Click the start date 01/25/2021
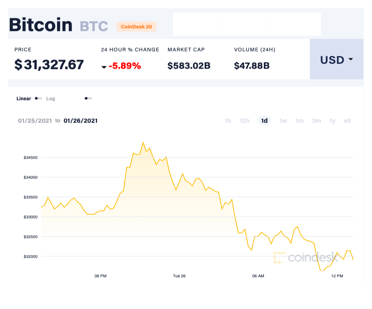The image size is (372, 309). (x=35, y=121)
